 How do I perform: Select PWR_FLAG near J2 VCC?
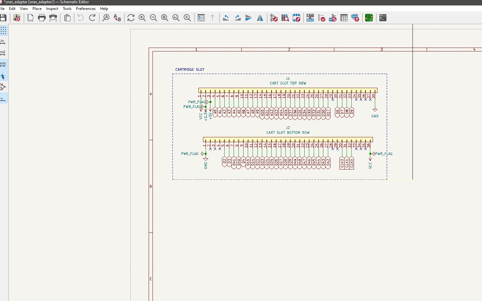[x=382, y=154]
